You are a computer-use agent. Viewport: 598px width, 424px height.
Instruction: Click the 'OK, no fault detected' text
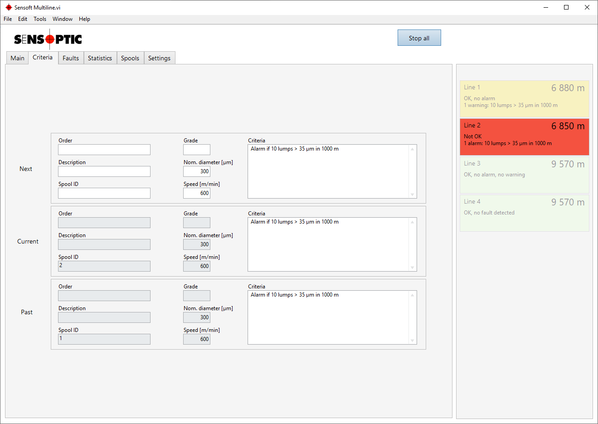pyautogui.click(x=489, y=213)
